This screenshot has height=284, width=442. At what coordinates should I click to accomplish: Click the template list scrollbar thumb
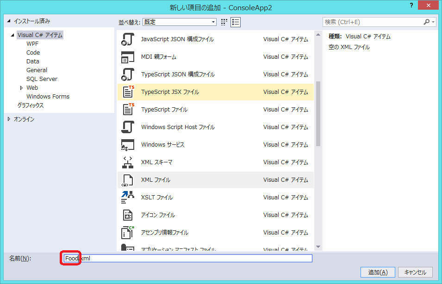pos(318,114)
